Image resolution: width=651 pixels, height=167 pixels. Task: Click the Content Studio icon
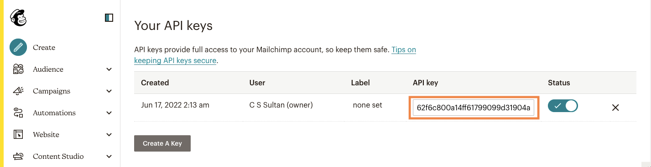tap(18, 156)
